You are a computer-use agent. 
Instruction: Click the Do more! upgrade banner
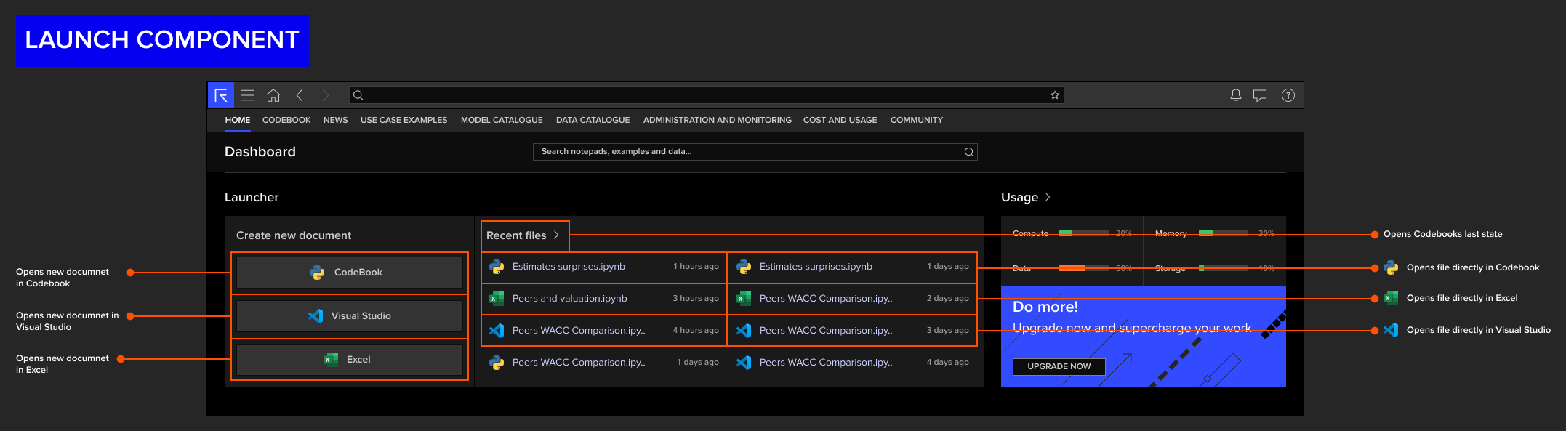pos(1144,337)
